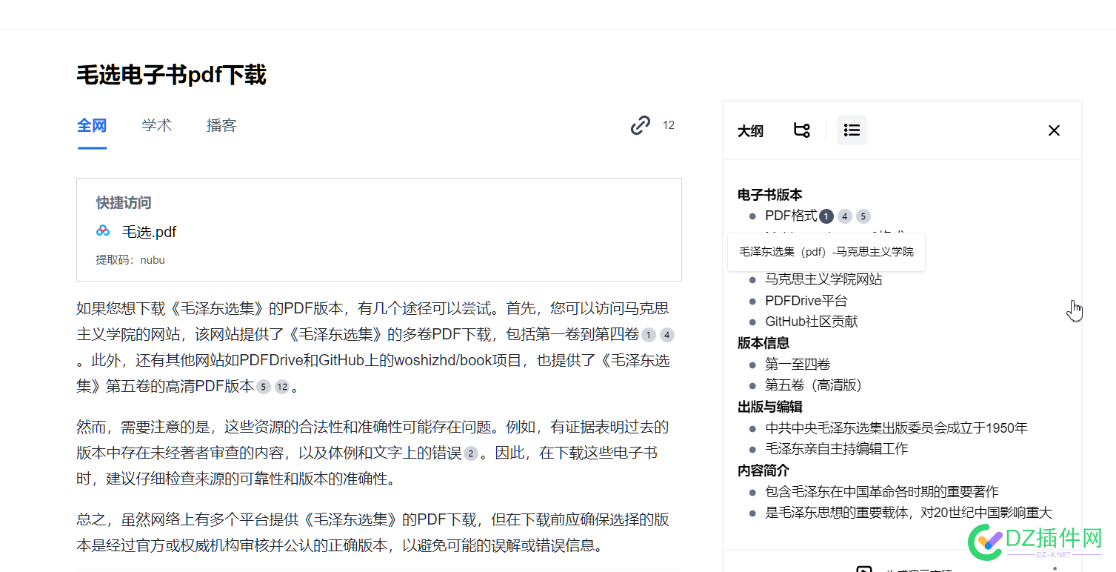Switch outline to mind map view icon
Screen dimensions: 1116x572
tap(801, 130)
